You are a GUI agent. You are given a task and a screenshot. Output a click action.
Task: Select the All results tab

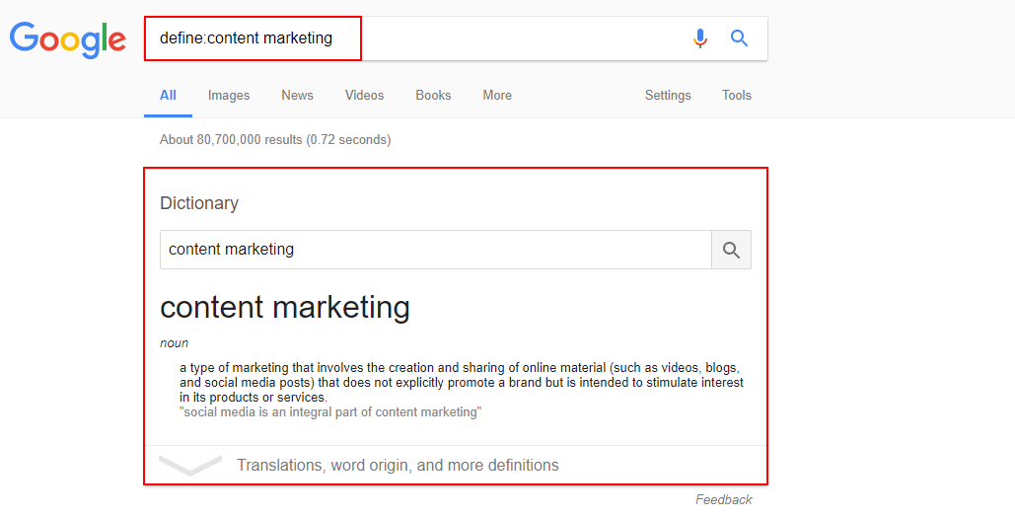click(168, 95)
